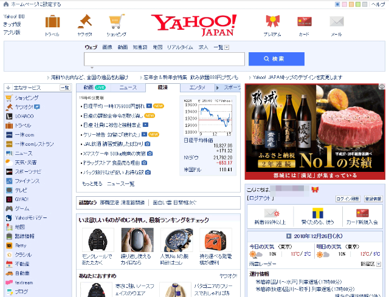The height and width of the screenshot is (297, 389).
Task: Open the カード credit card icon in header
Action: [304, 23]
